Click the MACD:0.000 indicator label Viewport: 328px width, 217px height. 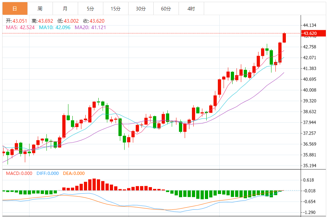19,173
